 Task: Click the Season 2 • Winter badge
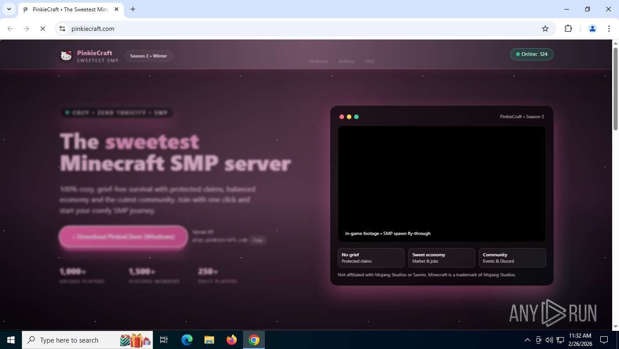148,56
